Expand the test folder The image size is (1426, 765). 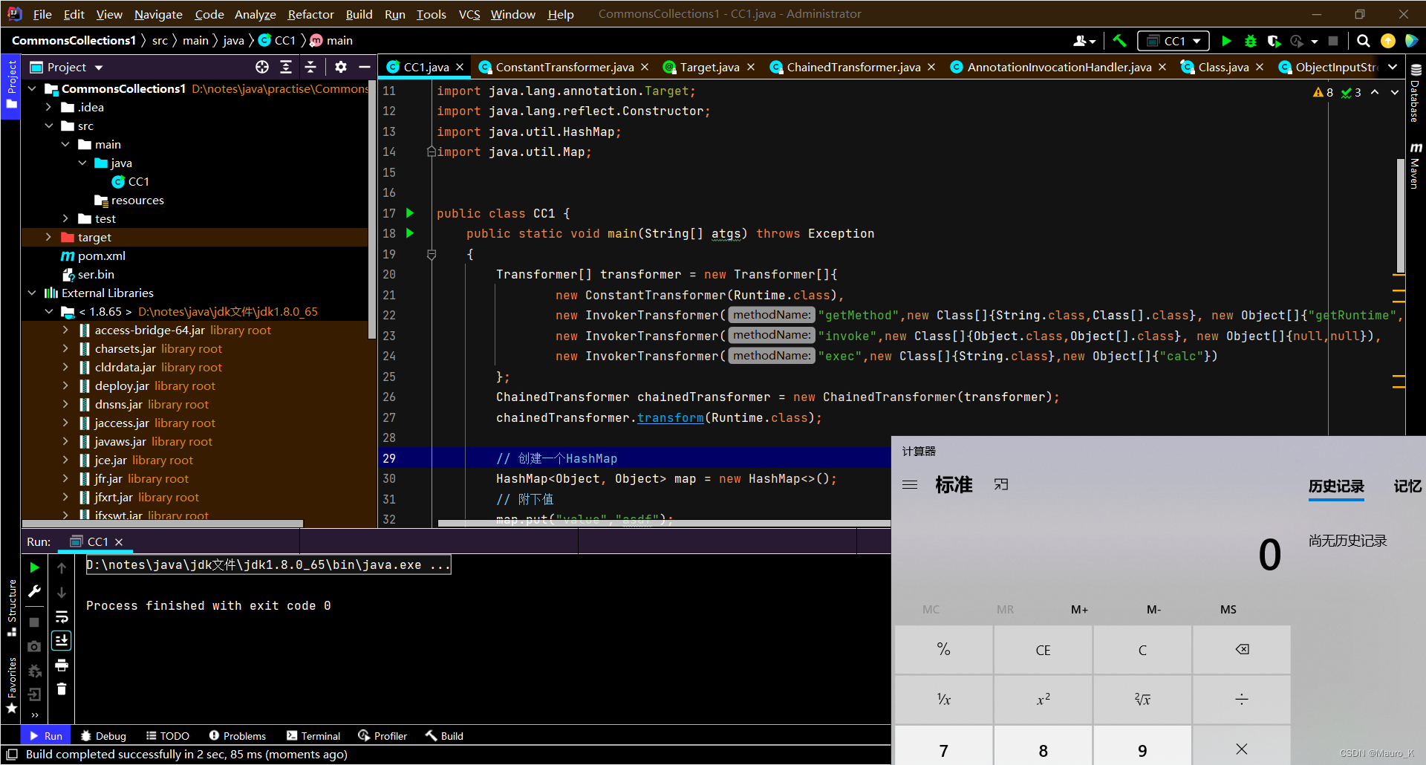pos(65,219)
